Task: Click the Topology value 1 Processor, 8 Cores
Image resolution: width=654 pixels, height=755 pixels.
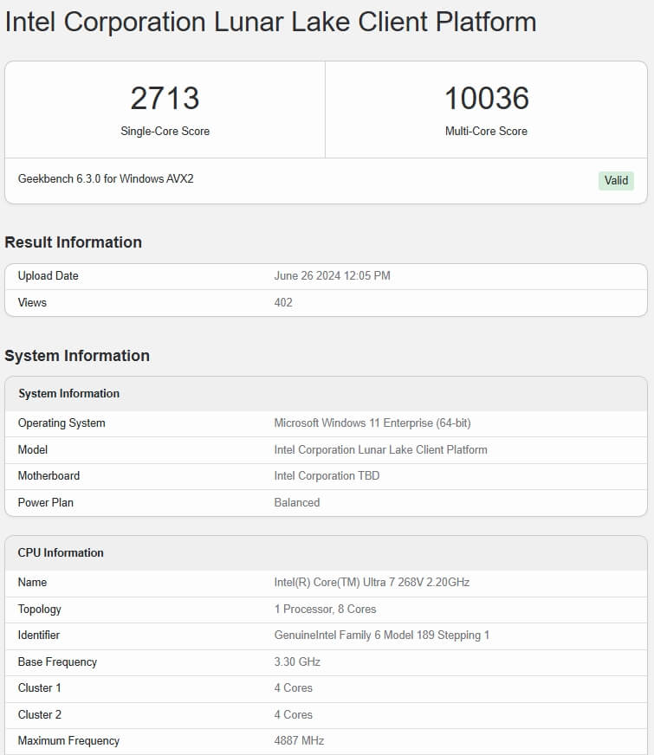Action: click(x=325, y=609)
